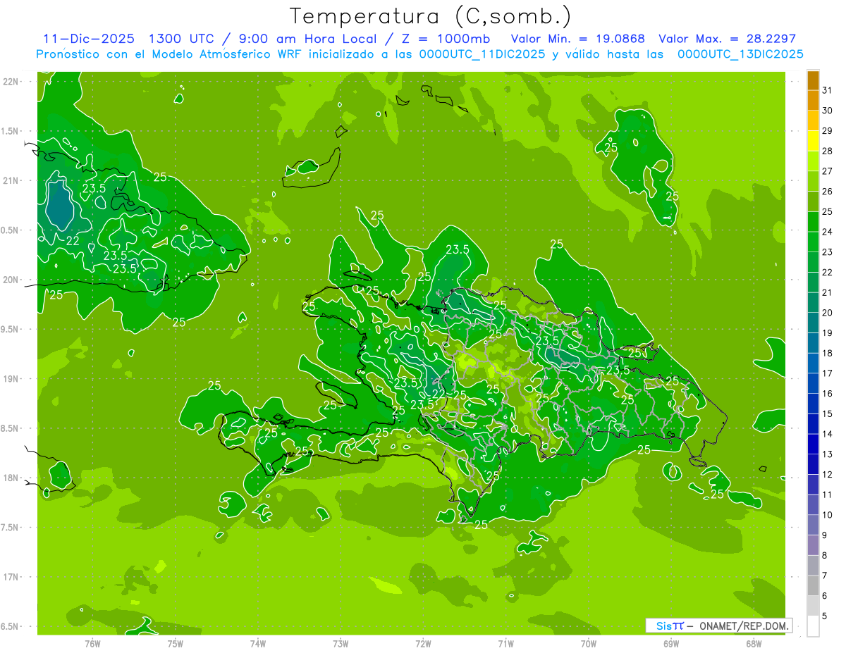
Task: Click the 72W longitude label
Action: 423,643
